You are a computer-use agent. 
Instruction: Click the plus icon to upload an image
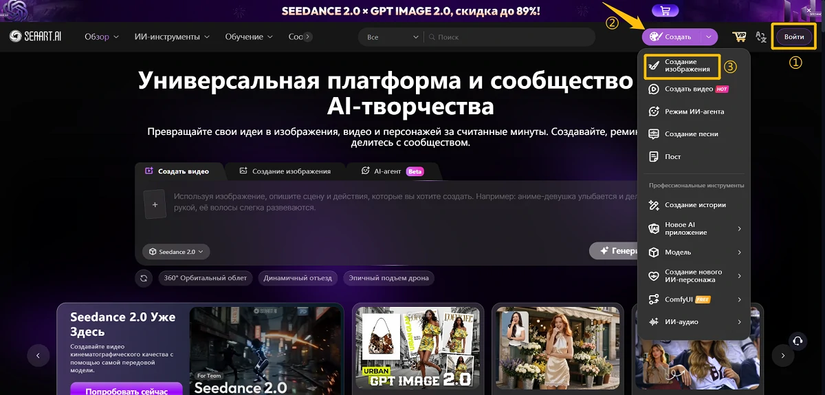click(155, 204)
